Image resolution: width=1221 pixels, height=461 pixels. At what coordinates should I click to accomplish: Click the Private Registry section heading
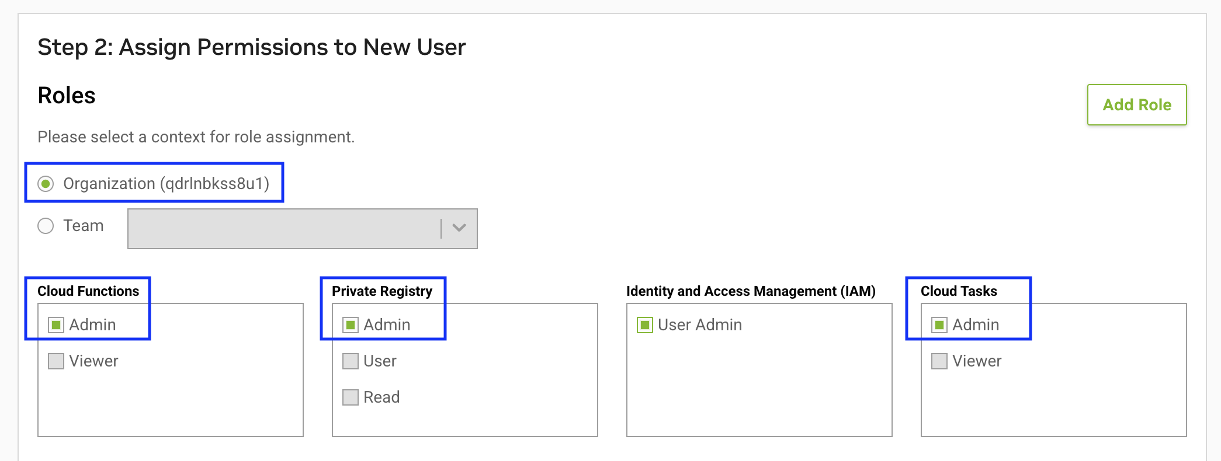(x=382, y=291)
